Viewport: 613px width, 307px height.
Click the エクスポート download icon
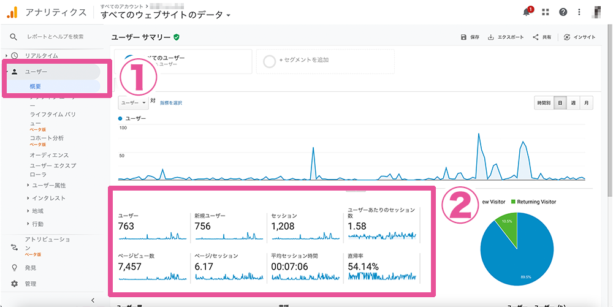(490, 37)
